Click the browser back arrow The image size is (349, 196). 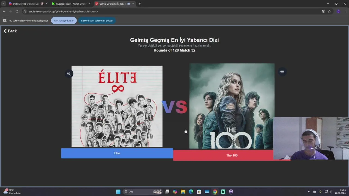pyautogui.click(x=4, y=11)
